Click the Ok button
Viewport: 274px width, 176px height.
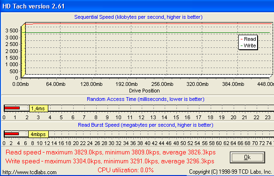coord(247,157)
